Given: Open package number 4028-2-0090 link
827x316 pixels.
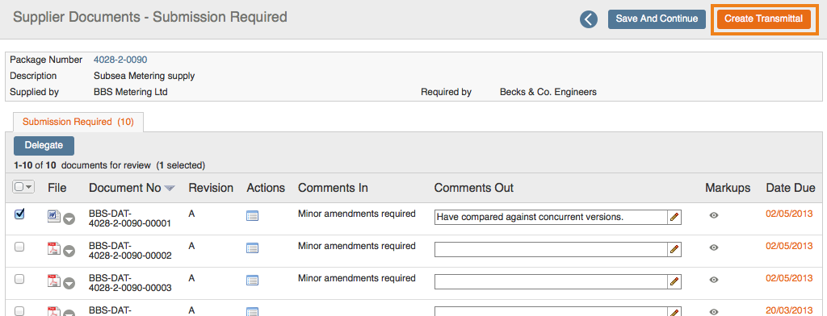Looking at the screenshot, I should pyautogui.click(x=120, y=60).
